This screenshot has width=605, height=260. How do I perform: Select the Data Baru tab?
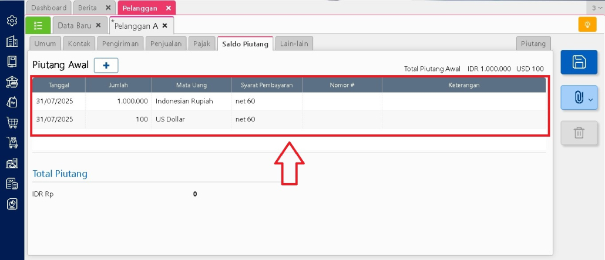pos(74,25)
